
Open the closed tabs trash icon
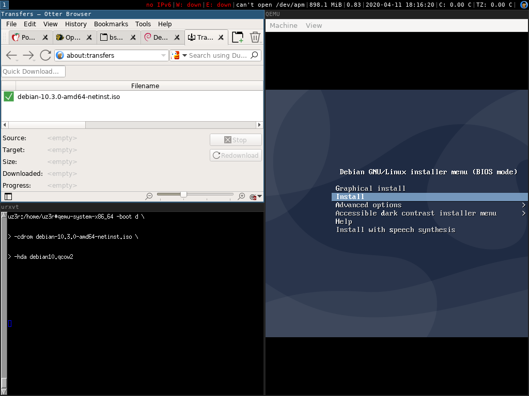(255, 37)
